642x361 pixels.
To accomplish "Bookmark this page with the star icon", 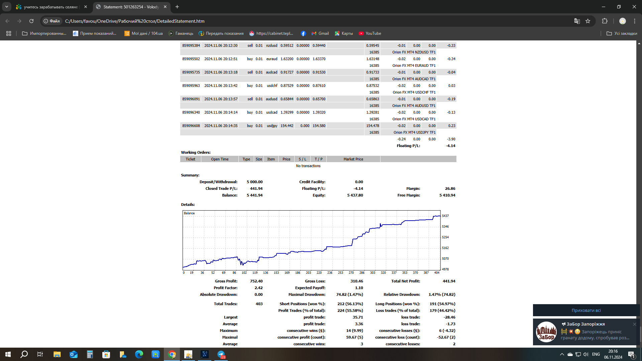I will point(588,21).
